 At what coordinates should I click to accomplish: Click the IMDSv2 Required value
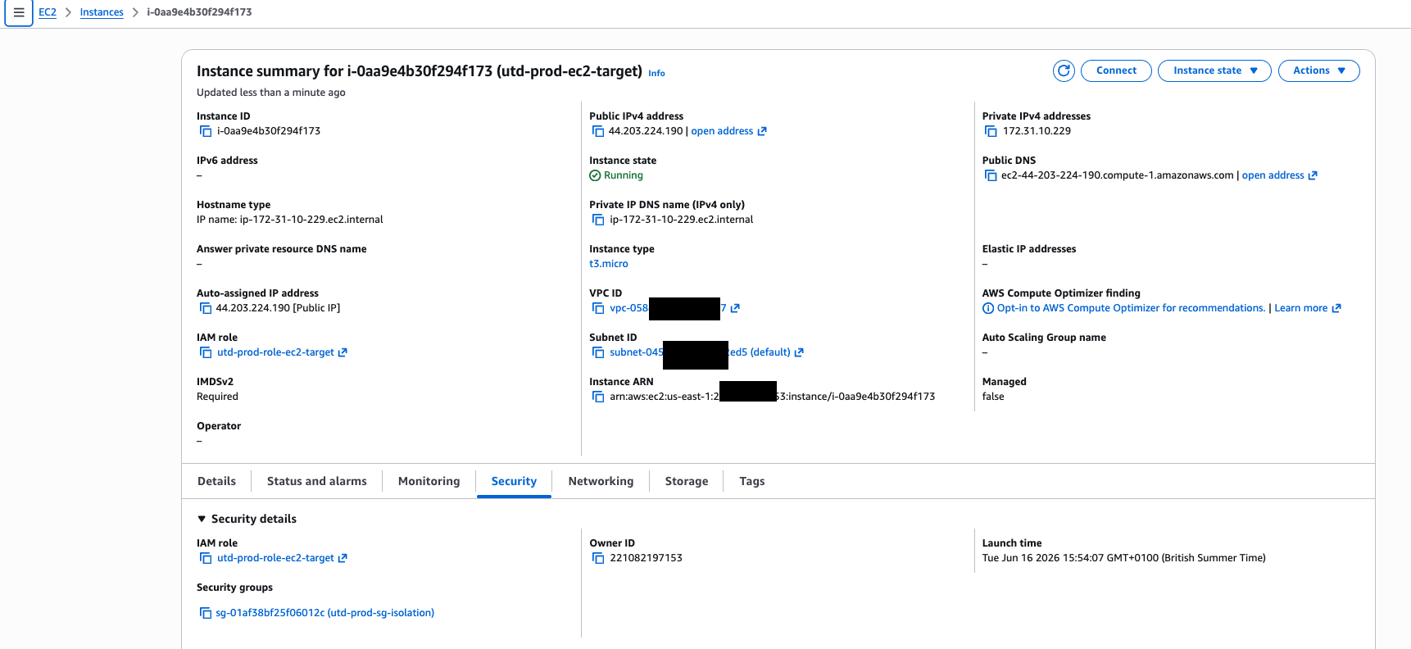[217, 397]
